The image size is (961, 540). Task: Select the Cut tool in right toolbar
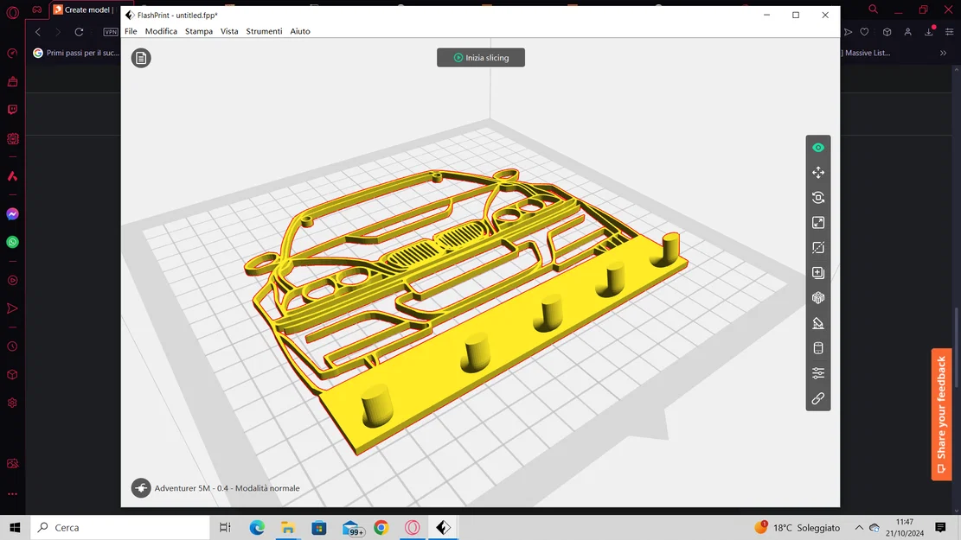click(817, 248)
